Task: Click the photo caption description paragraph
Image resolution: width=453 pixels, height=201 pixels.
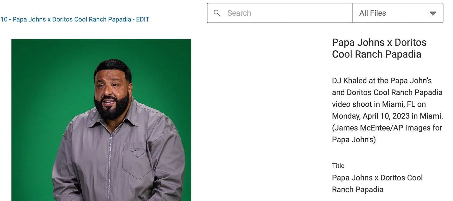Action: [x=387, y=110]
